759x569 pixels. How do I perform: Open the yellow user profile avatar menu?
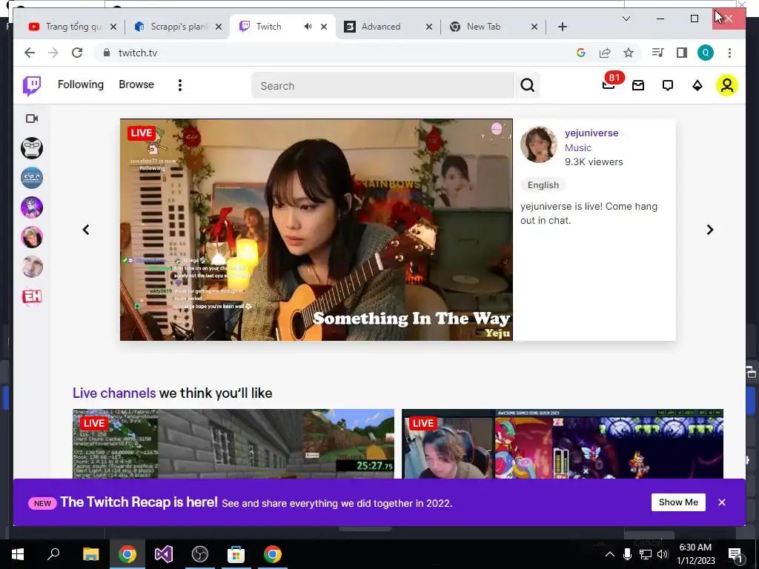tap(726, 86)
